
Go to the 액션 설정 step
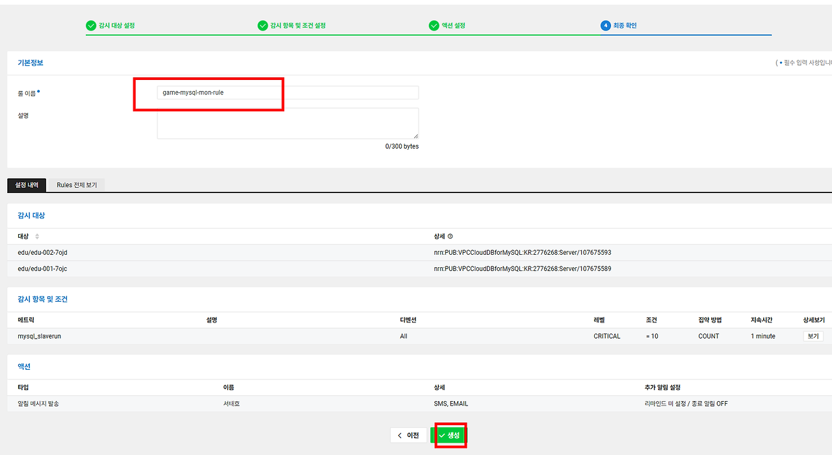pos(454,26)
